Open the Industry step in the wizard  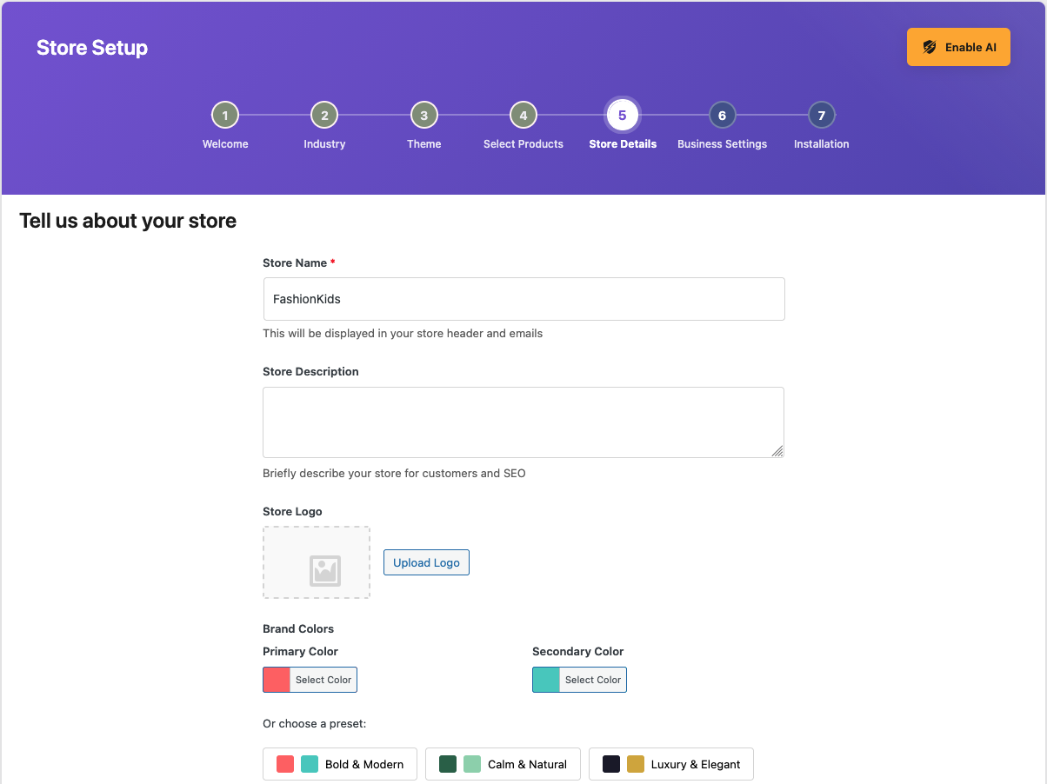pos(323,114)
